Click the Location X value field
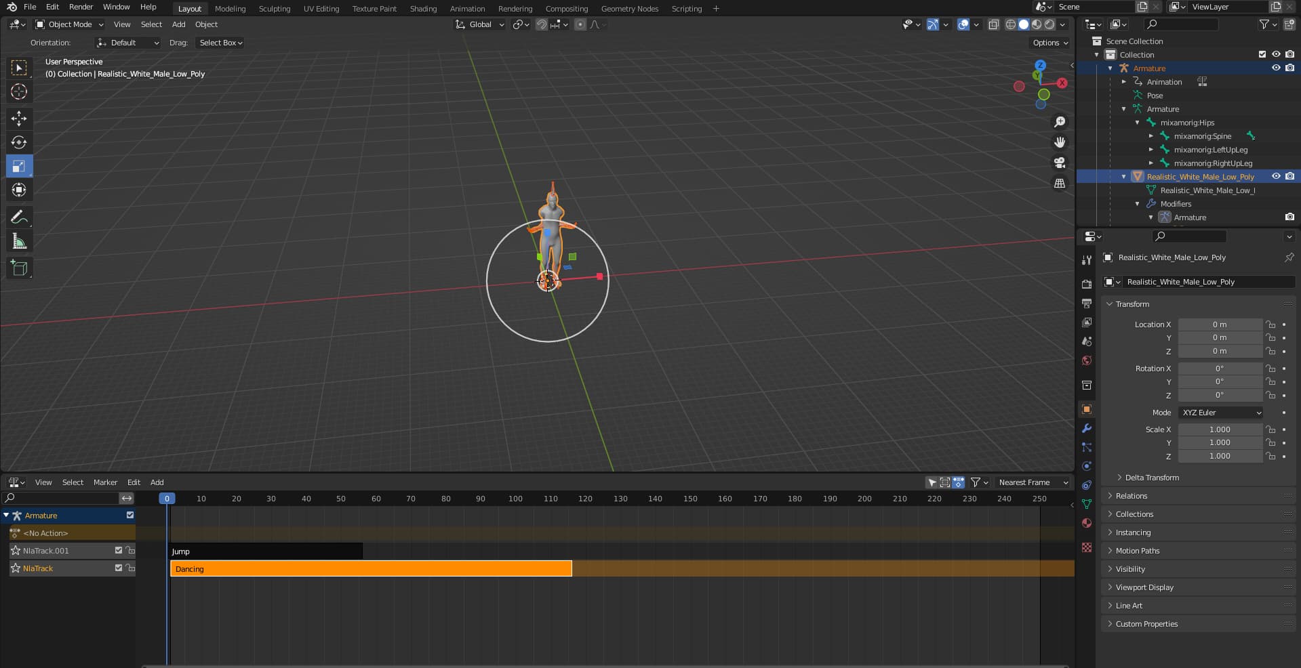1301x668 pixels. pyautogui.click(x=1220, y=325)
